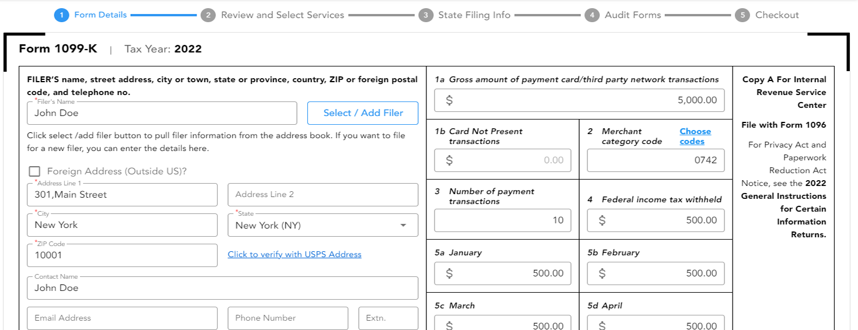Image resolution: width=858 pixels, height=330 pixels.
Task: Click the Copy A For Internal Revenue Service text
Action: 784,92
